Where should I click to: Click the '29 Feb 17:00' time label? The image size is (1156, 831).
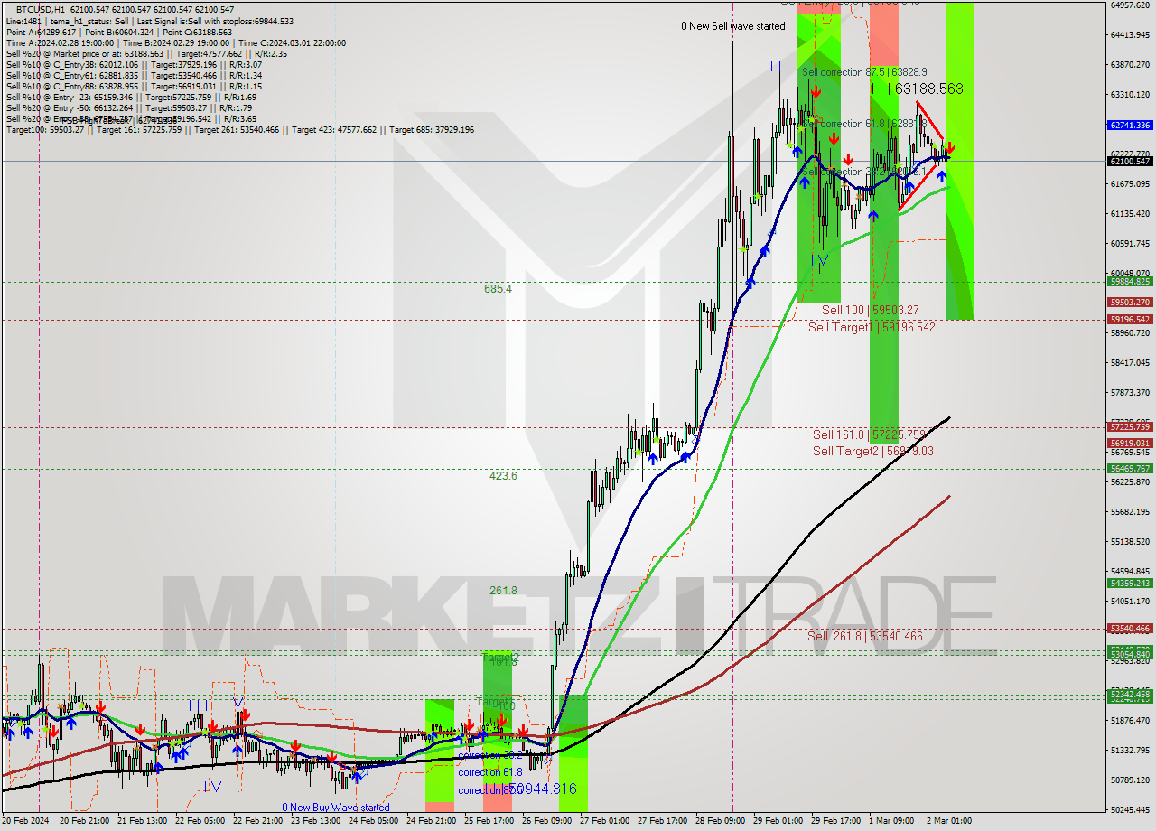point(834,821)
